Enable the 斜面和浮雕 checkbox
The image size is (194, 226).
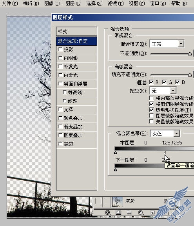pos(60,84)
